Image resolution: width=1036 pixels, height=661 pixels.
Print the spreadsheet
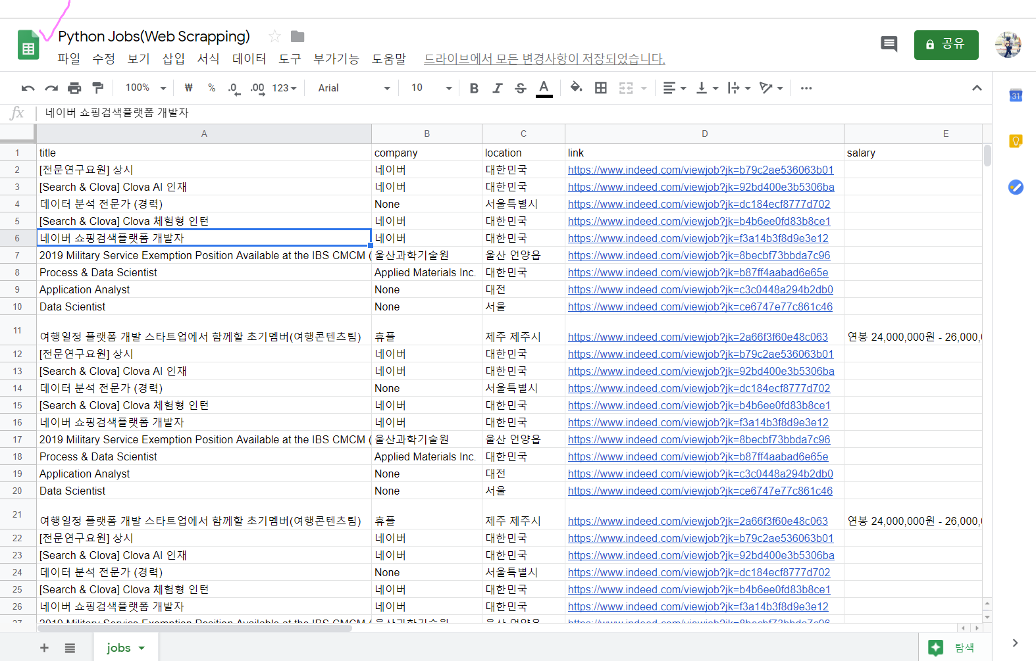click(x=74, y=88)
